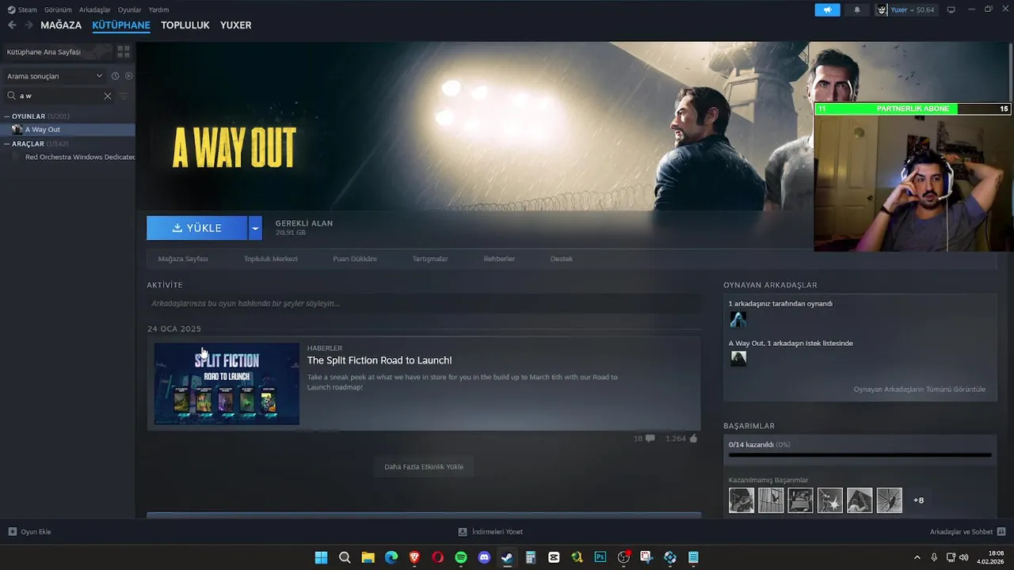Open Windows Start menu

click(x=321, y=557)
